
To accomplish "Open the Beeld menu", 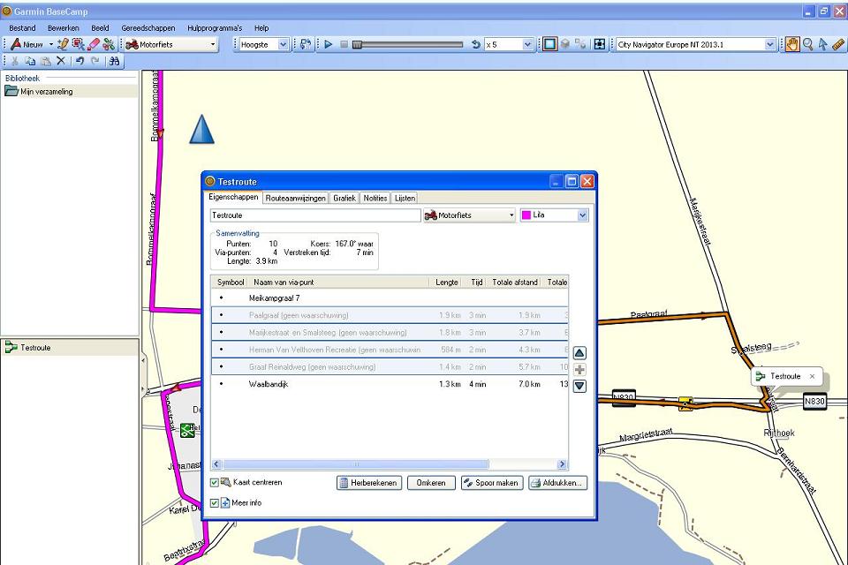I will point(100,28).
